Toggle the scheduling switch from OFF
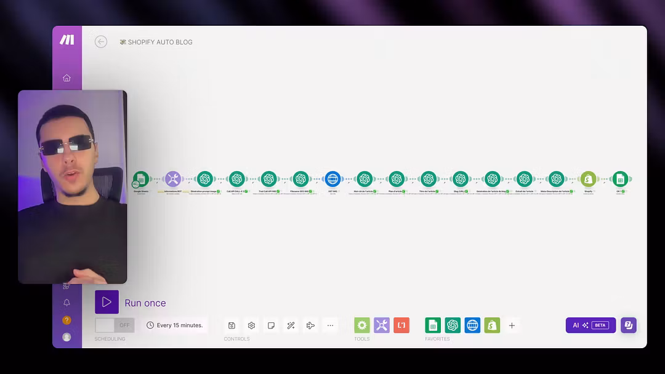Viewport: 665px width, 374px height. coord(115,325)
